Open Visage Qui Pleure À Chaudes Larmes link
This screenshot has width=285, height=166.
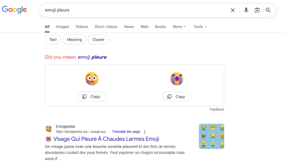(x=106, y=139)
